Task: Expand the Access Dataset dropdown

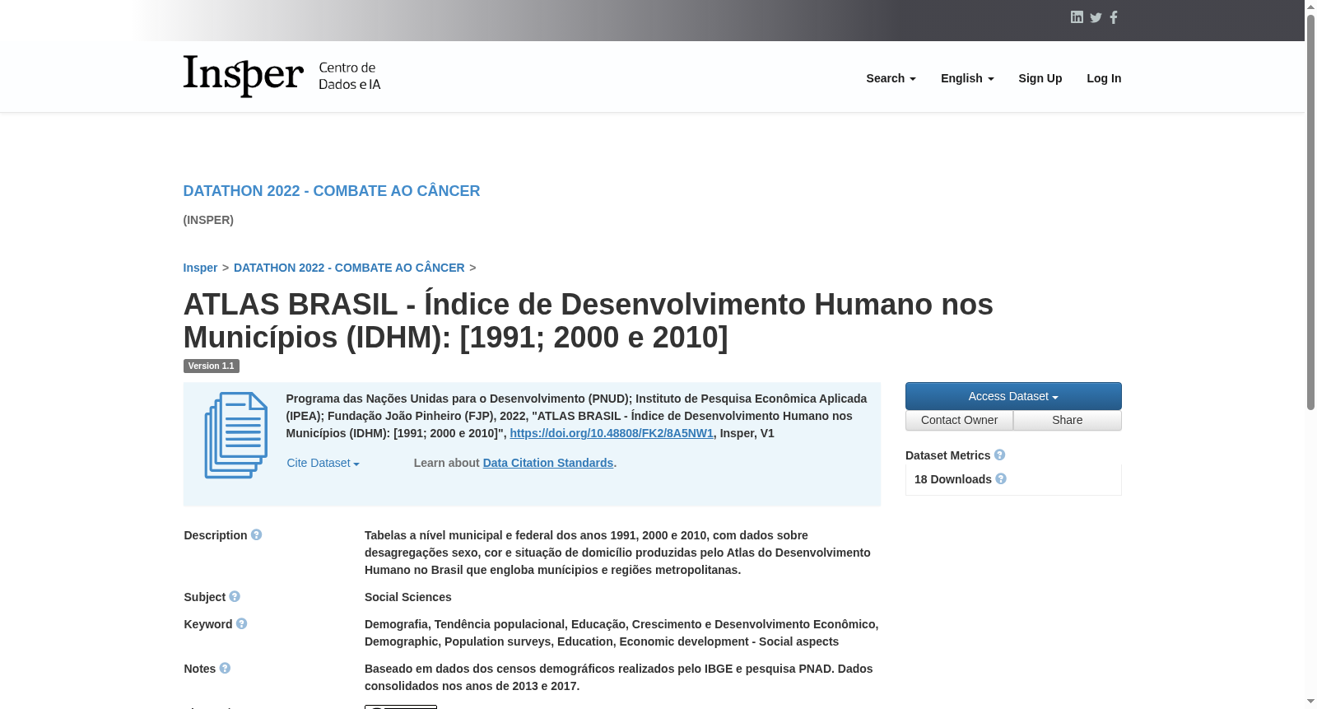Action: (1013, 396)
